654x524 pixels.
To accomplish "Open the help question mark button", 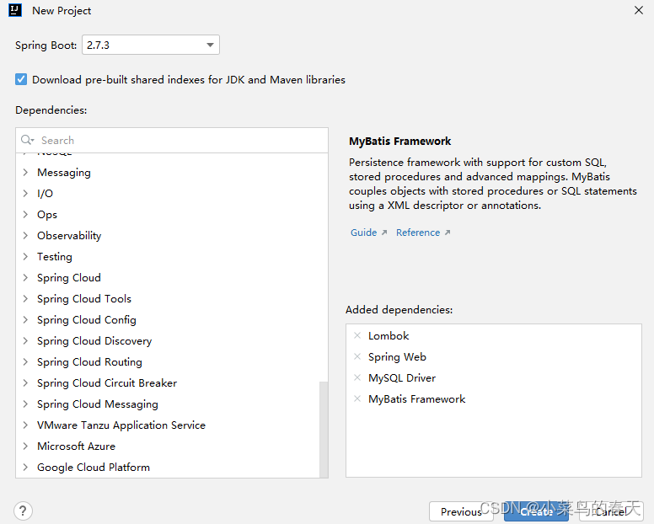I will pyautogui.click(x=23, y=511).
